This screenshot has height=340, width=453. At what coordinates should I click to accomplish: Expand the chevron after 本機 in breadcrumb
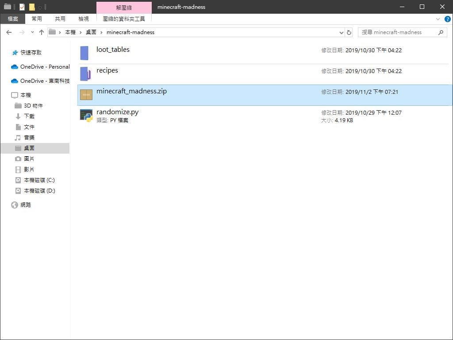81,32
